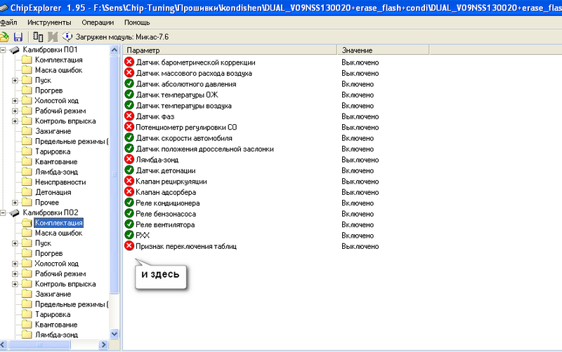Click the open file toolbar icon
Viewport: 562px width, 352px height.
pyautogui.click(x=5, y=36)
